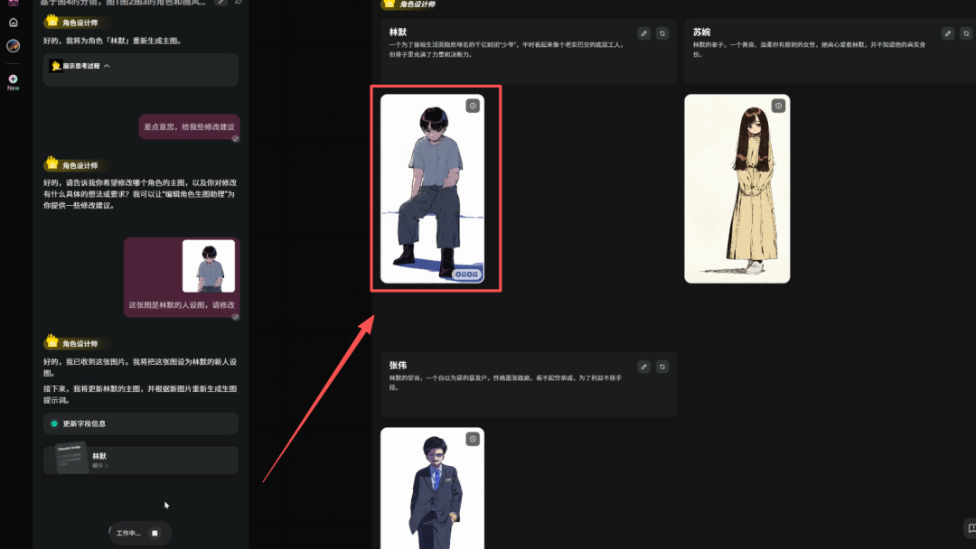
Task: Click the regenerate icon on 苏婉's card
Action: click(965, 33)
